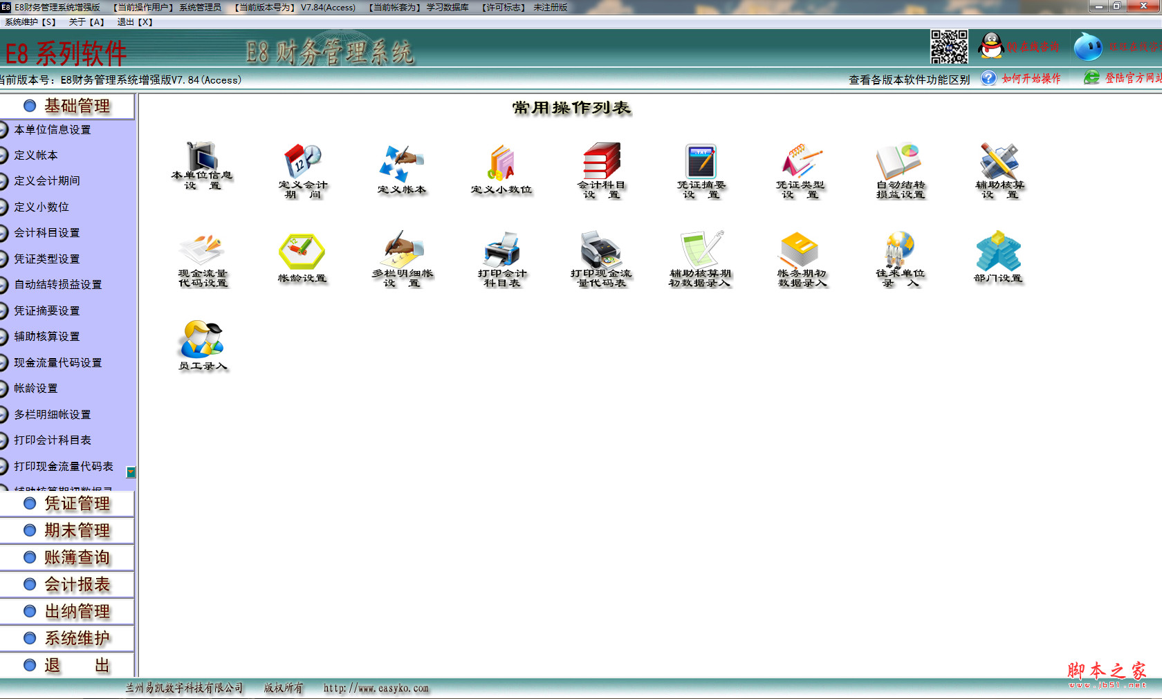Image resolution: width=1162 pixels, height=699 pixels.
Task: Open the 部门设置 blue blocks icon
Action: coord(998,257)
